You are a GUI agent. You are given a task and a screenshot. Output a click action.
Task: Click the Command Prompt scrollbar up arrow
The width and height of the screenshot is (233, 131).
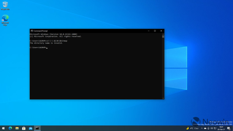point(163,34)
